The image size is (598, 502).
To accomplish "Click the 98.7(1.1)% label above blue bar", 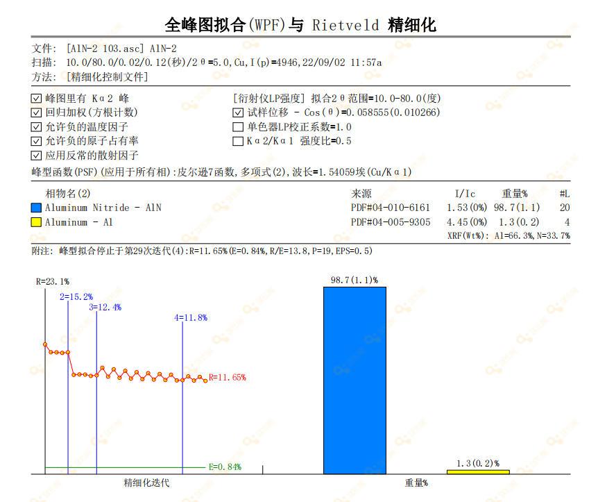I will (354, 281).
